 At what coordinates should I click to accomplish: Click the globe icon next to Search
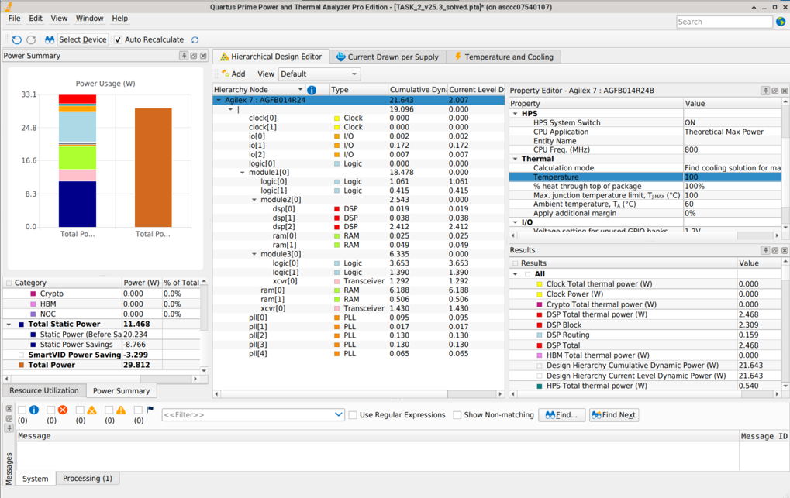coord(781,22)
